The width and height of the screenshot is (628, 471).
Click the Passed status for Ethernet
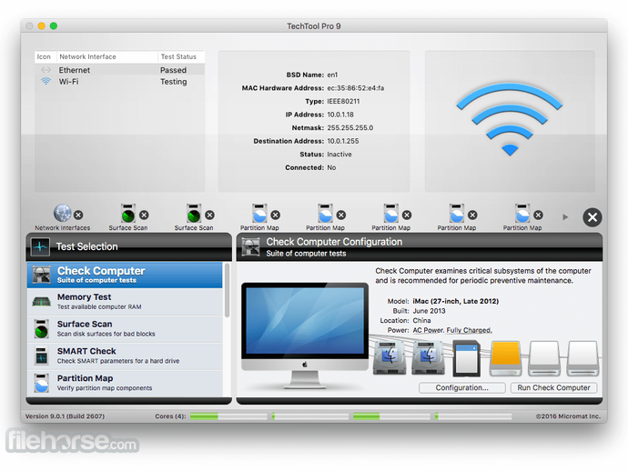pyautogui.click(x=174, y=70)
